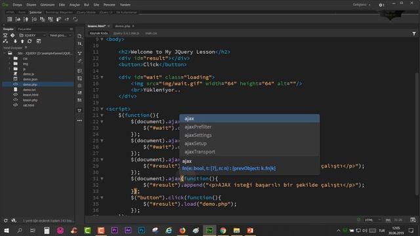This screenshot has height=236, width=420.
Task: Open the Düzen menu
Action: [x=31, y=5]
